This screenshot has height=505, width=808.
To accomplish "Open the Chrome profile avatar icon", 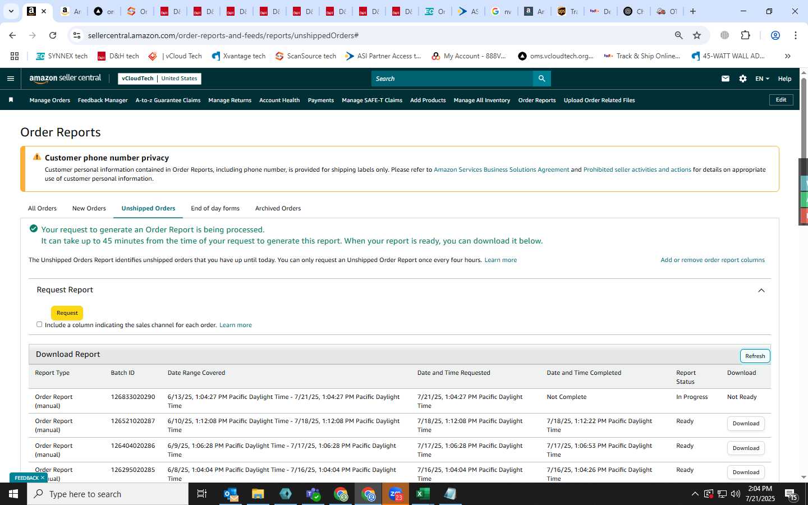I will click(775, 35).
